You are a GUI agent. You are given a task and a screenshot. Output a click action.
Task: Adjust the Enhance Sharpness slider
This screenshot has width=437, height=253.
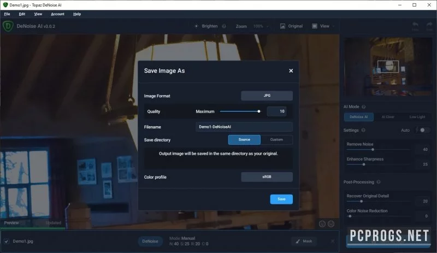(364, 164)
